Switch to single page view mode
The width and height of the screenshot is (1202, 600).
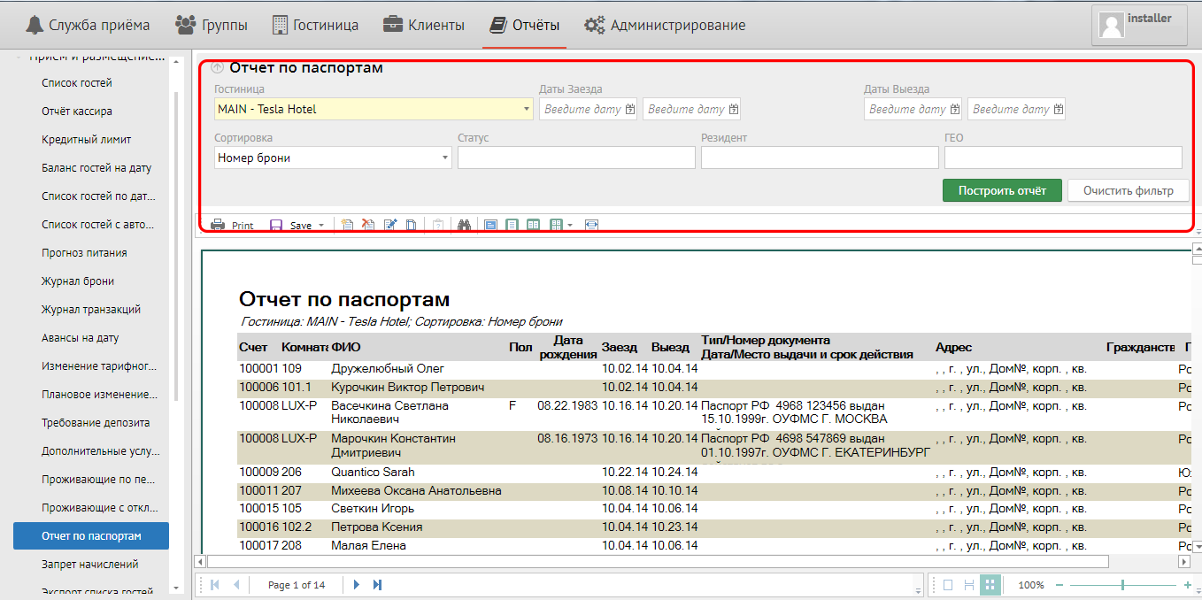point(948,585)
